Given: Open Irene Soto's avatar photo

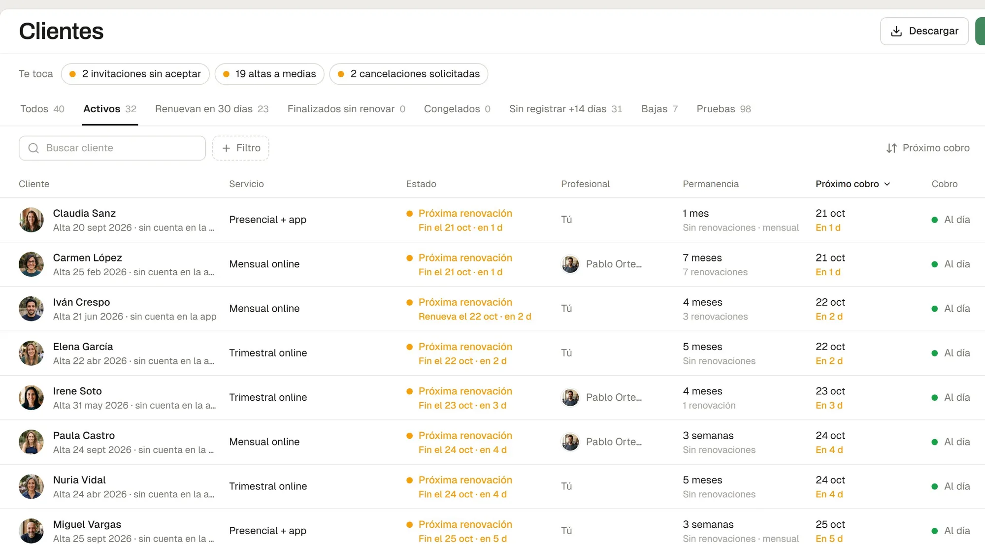Looking at the screenshot, I should (x=31, y=397).
